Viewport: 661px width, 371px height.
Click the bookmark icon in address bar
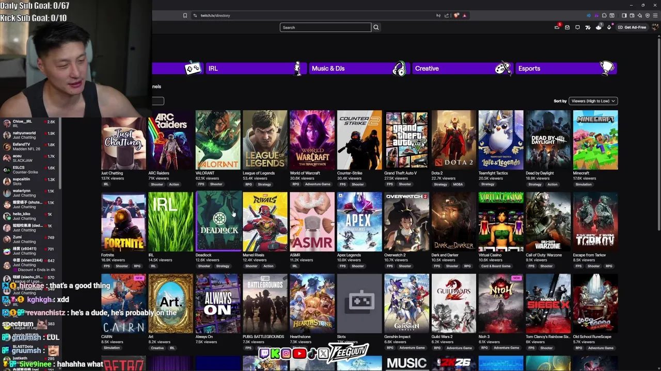click(x=185, y=15)
